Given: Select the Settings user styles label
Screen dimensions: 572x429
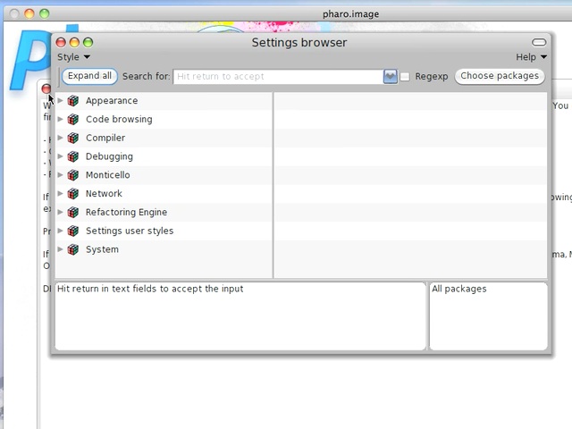Looking at the screenshot, I should (x=130, y=231).
